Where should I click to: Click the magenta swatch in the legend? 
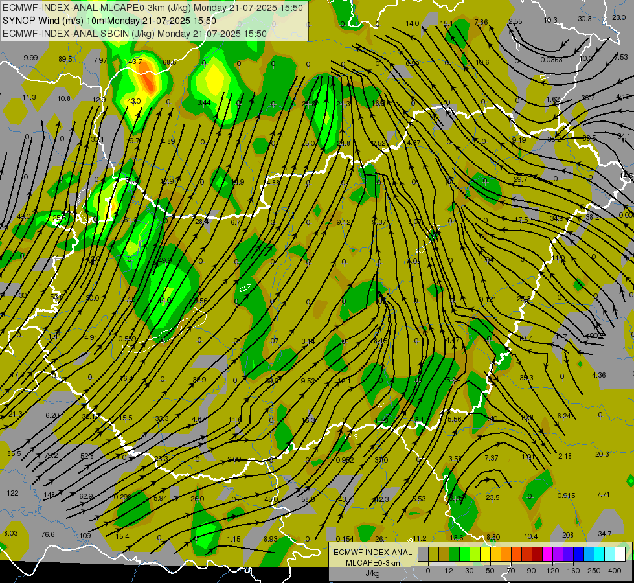click(x=547, y=554)
